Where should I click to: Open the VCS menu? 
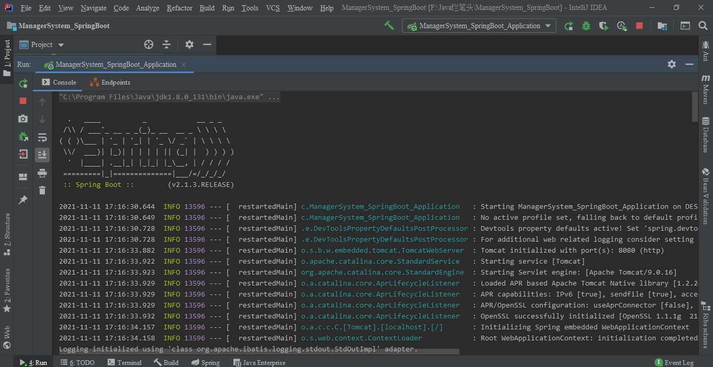(272, 8)
